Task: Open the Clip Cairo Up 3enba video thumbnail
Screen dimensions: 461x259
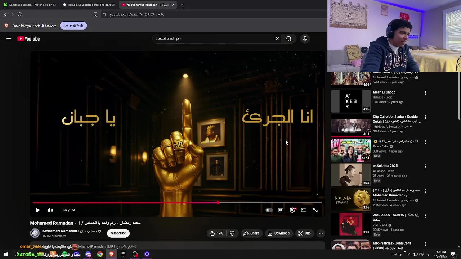Action: [x=351, y=126]
